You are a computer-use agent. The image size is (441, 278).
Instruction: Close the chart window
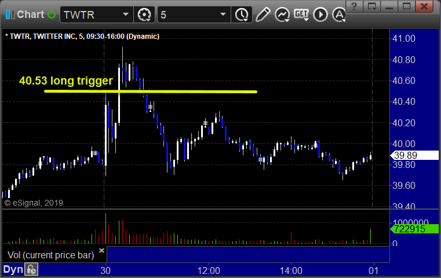tap(424, 6)
